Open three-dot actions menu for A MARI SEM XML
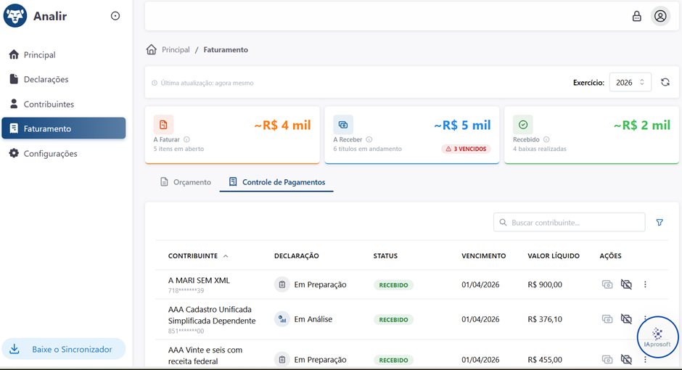The image size is (682, 370). click(x=645, y=284)
